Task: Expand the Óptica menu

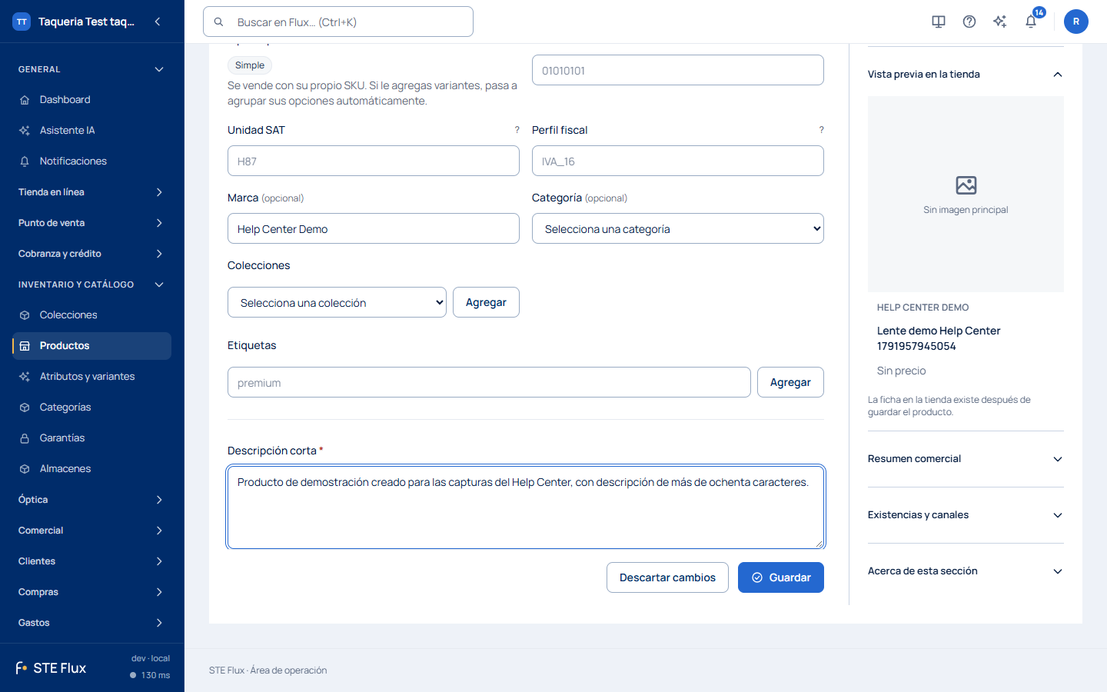Action: (x=91, y=500)
